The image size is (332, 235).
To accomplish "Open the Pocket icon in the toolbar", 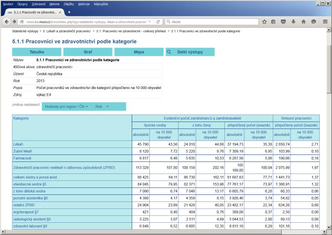I will pos(283,22).
